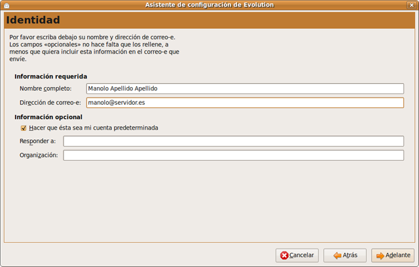Click the Identidad page heading
419x267 pixels.
(x=33, y=20)
